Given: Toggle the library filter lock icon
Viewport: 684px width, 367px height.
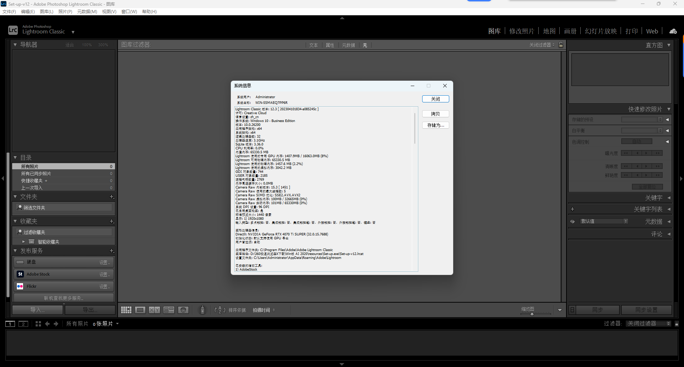Looking at the screenshot, I should [561, 45].
